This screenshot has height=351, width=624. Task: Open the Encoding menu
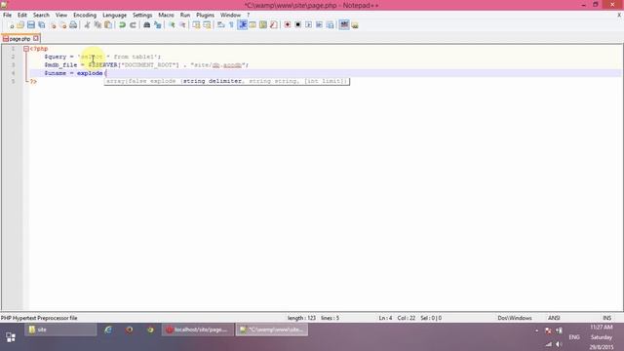(85, 15)
